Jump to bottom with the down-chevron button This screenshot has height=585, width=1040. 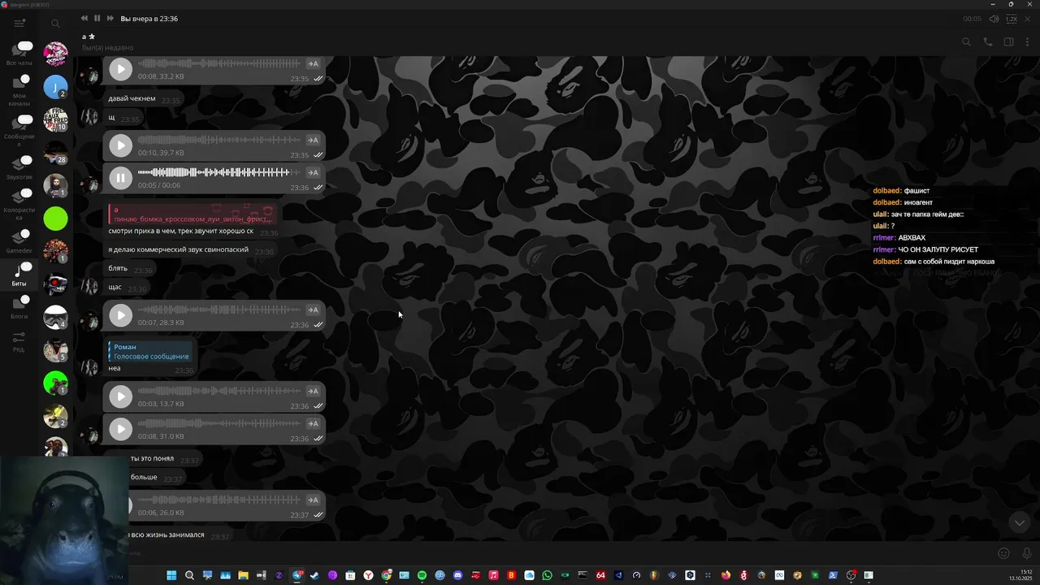1019,522
